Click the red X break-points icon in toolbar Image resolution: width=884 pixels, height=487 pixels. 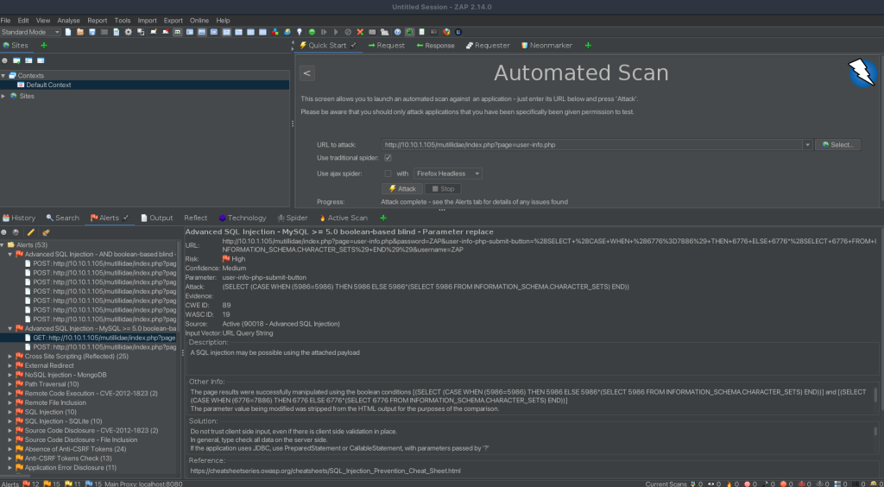(359, 32)
